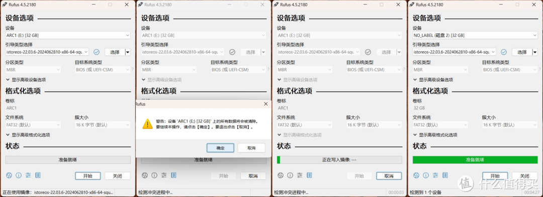Screen dimensions: 543x197
Task: Click the 正在写入镜像 progress bar
Action: click(339, 160)
